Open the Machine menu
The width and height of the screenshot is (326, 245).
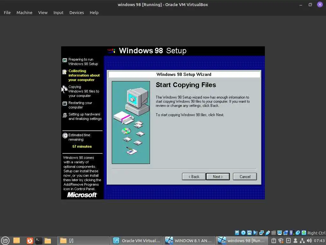[24, 13]
